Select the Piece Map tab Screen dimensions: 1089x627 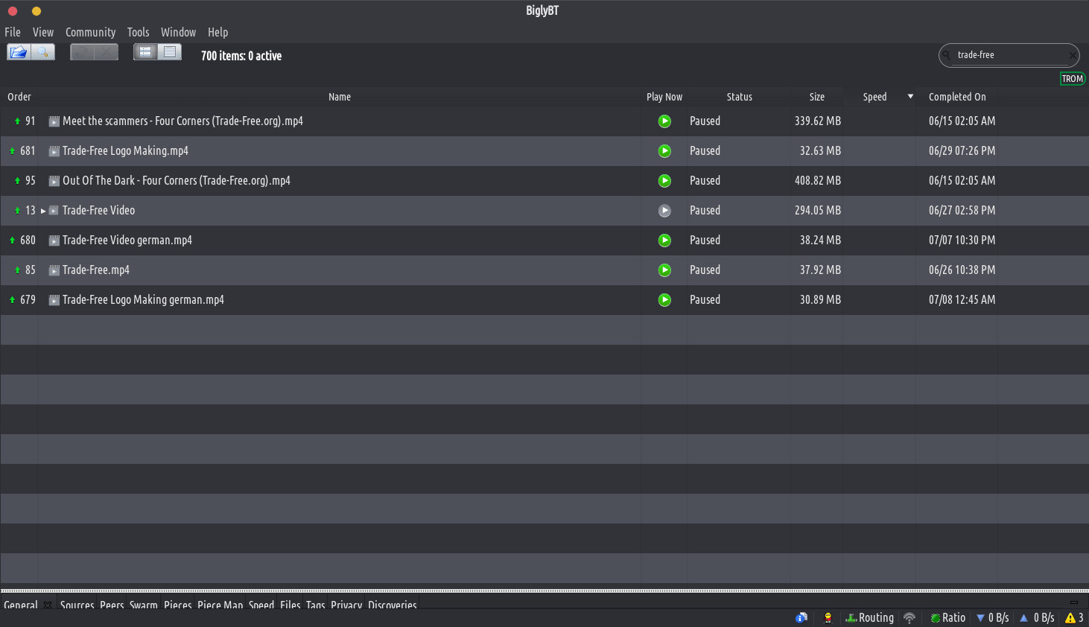[220, 604]
